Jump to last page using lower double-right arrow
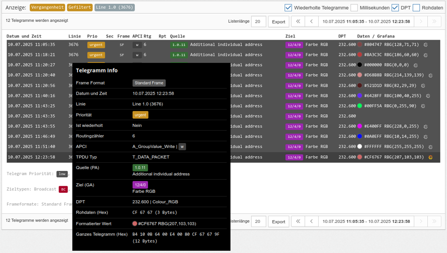The width and height of the screenshot is (447, 253). coord(434,222)
